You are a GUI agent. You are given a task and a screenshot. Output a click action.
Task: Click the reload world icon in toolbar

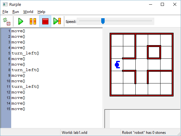(x=7, y=21)
